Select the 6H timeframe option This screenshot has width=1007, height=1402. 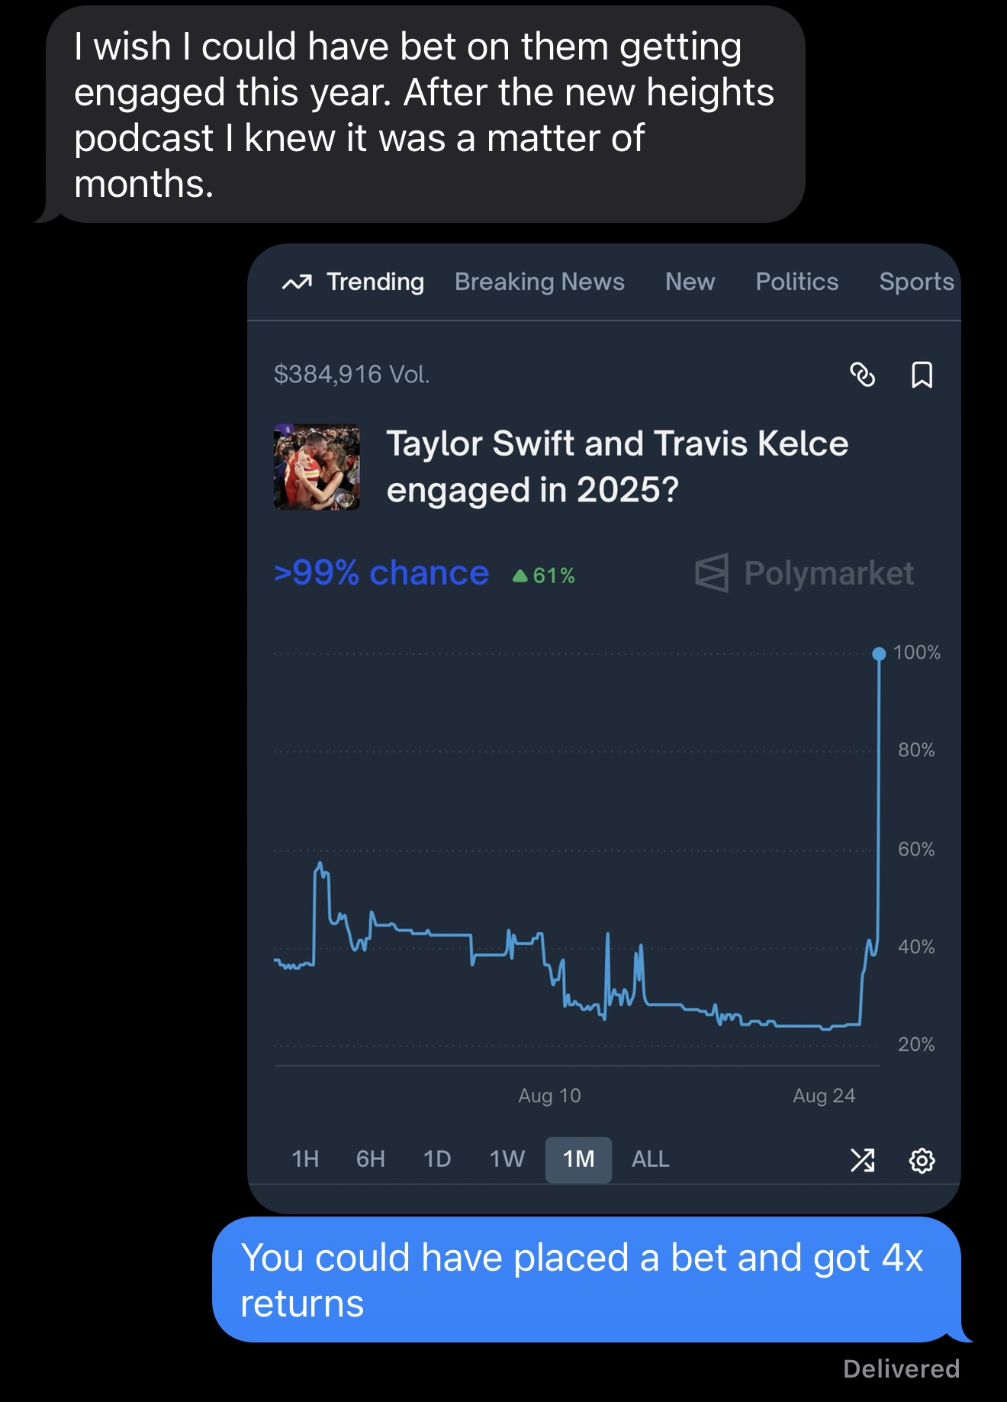(x=369, y=1160)
